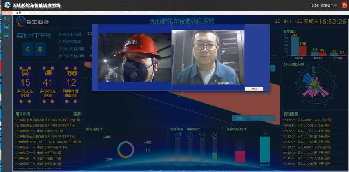Click the approved checkmark icon in approval stats
349x172 pixels.
(215, 136)
